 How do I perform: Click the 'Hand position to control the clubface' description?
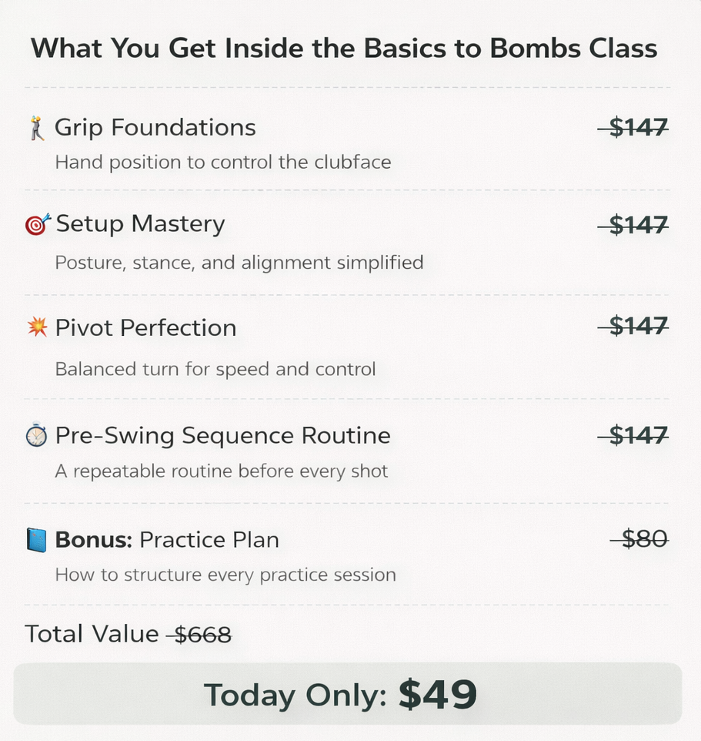tap(223, 163)
